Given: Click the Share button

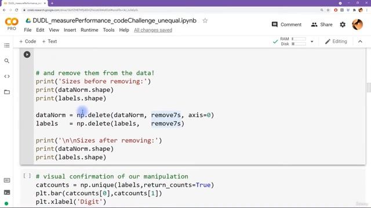Looking at the screenshot, I should tap(322, 24).
